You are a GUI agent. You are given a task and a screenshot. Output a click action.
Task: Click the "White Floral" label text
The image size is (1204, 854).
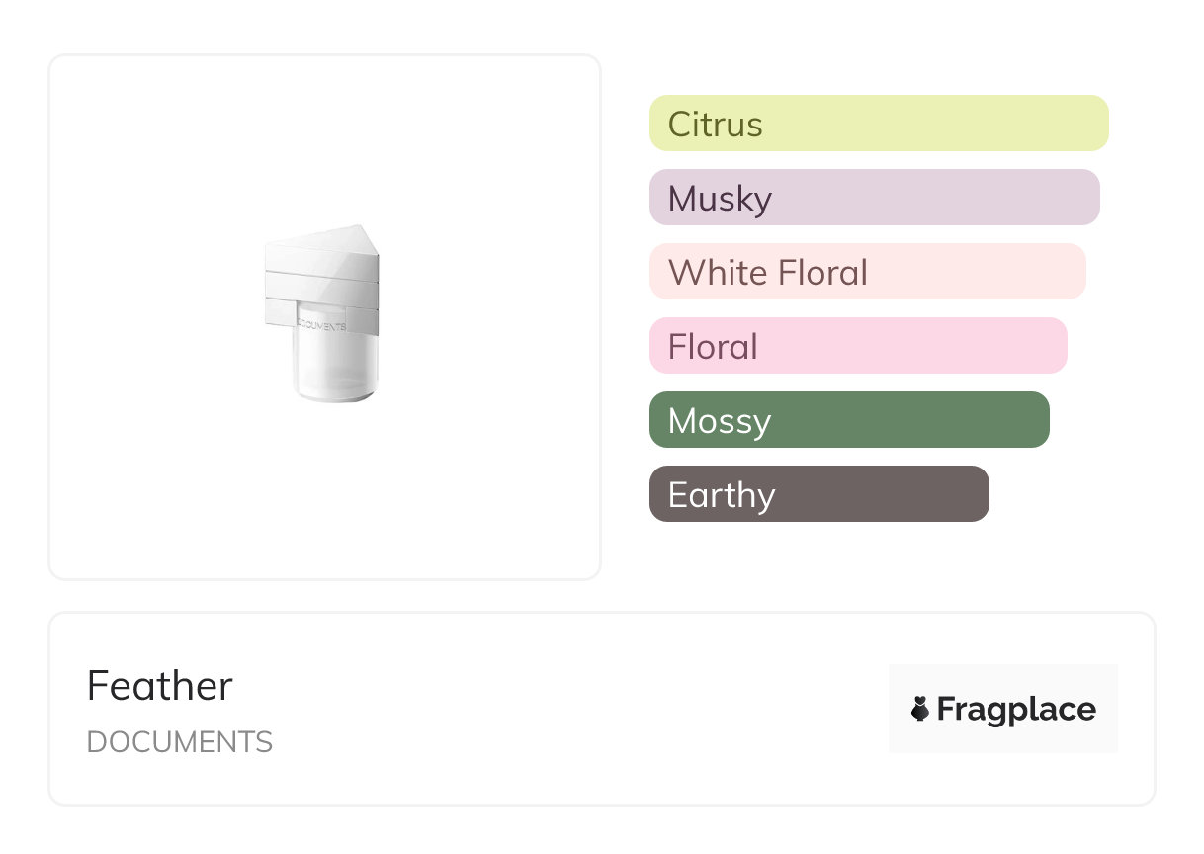tap(768, 273)
